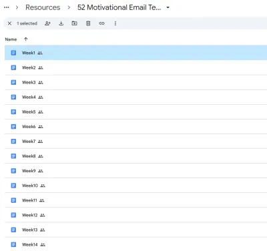267x251 pixels.
Task: Click the Week6 document icon
Action: (13, 126)
